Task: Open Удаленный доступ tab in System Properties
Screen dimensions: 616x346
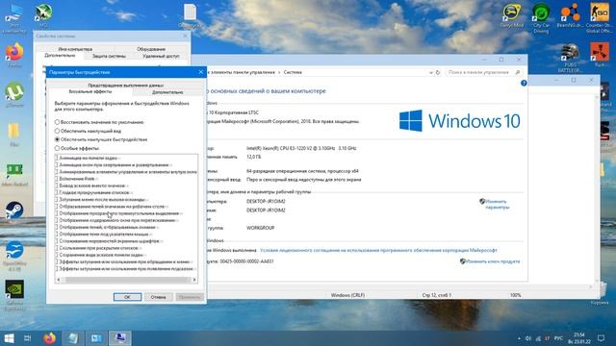Action: [x=161, y=56]
